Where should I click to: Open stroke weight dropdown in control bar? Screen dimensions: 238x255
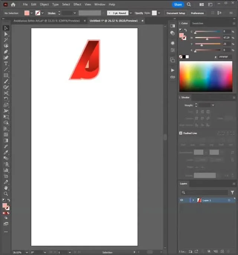74,13
